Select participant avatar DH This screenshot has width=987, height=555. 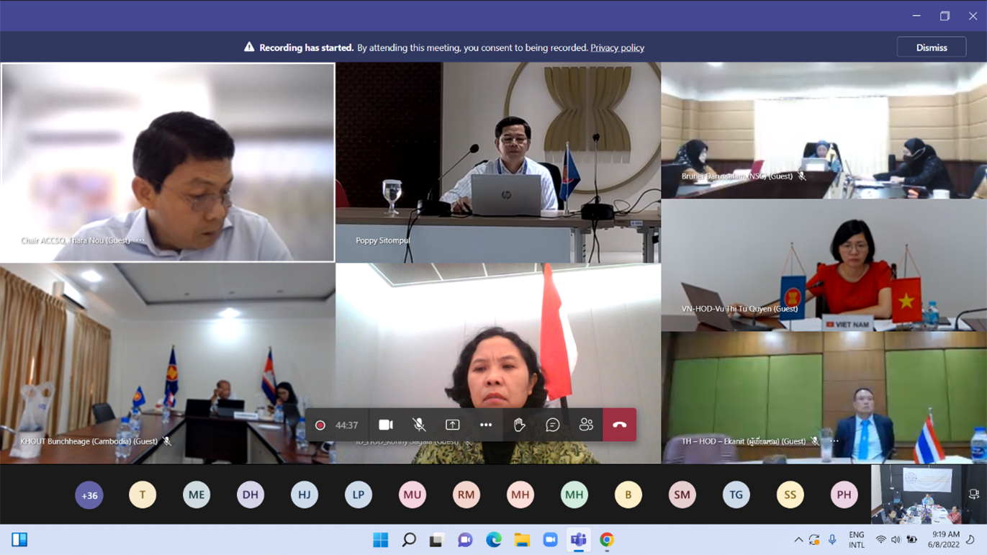click(x=251, y=495)
